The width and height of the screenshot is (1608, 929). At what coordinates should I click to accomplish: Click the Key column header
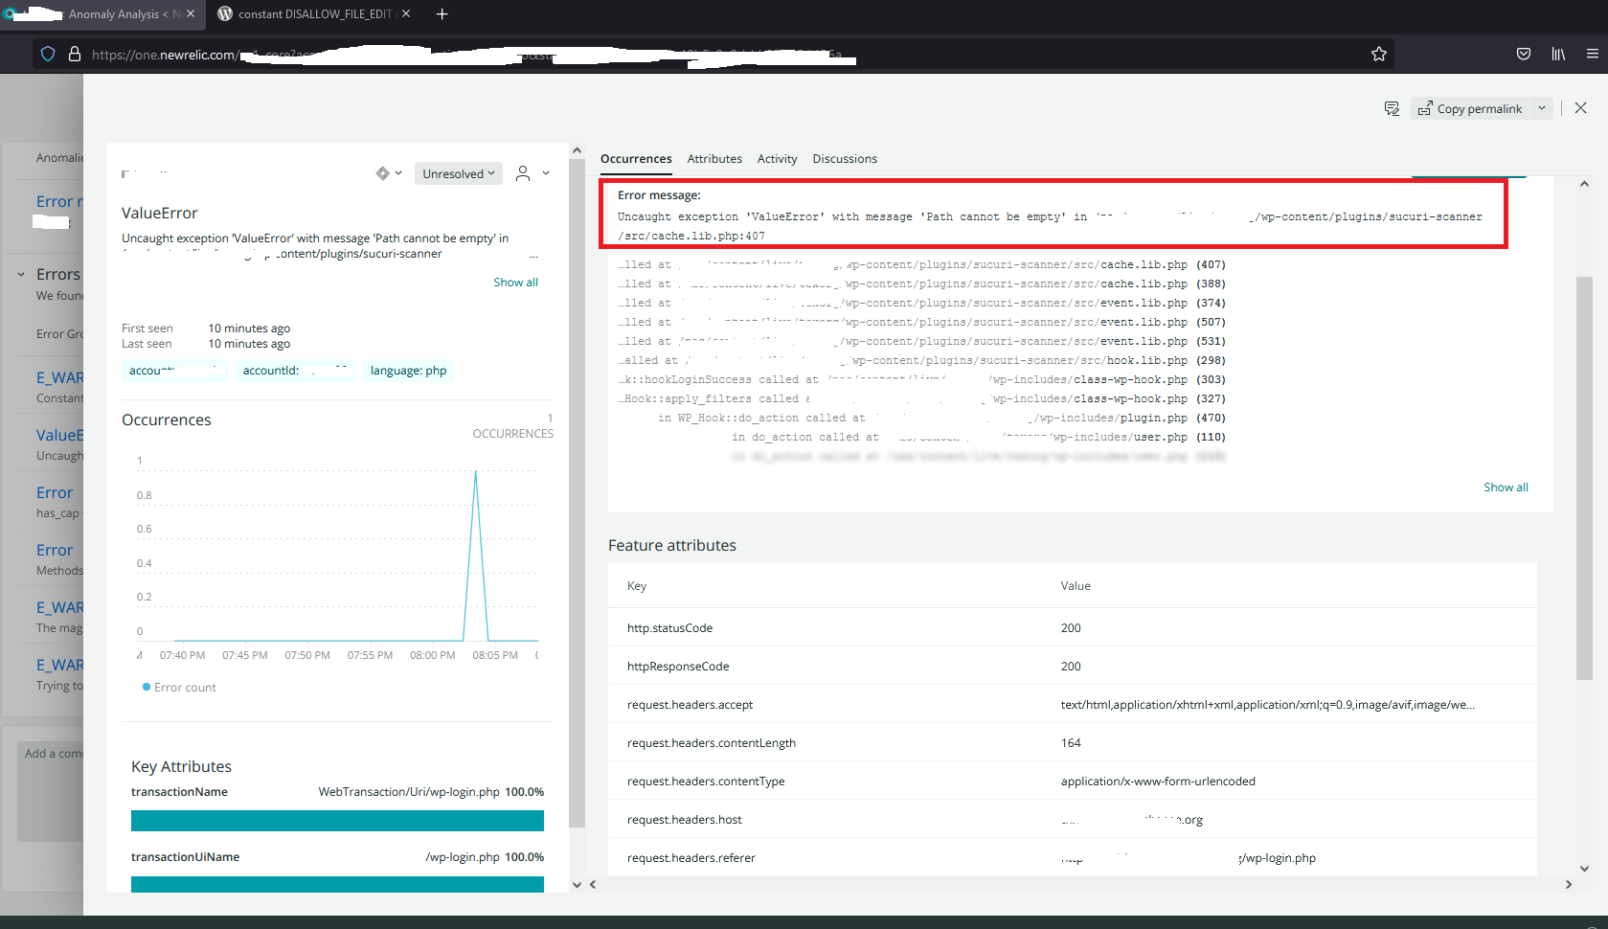(637, 585)
